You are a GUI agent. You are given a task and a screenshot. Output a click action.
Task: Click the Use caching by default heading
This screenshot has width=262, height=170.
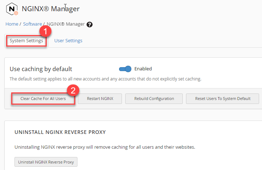(x=41, y=69)
